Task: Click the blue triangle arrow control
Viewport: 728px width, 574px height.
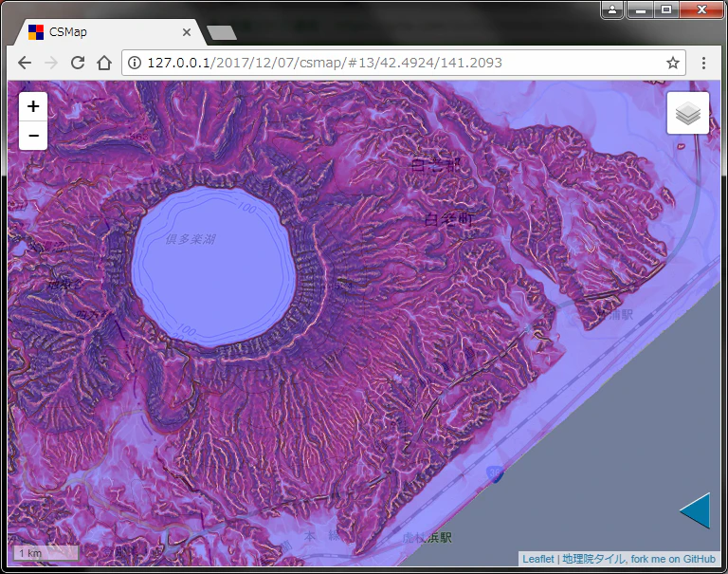Action: tap(695, 510)
